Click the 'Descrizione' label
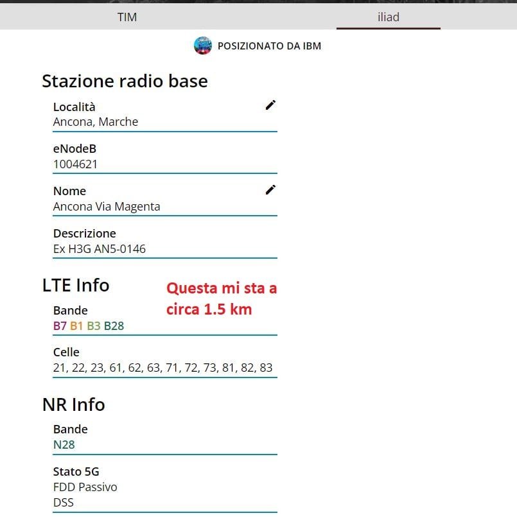 pyautogui.click(x=85, y=234)
